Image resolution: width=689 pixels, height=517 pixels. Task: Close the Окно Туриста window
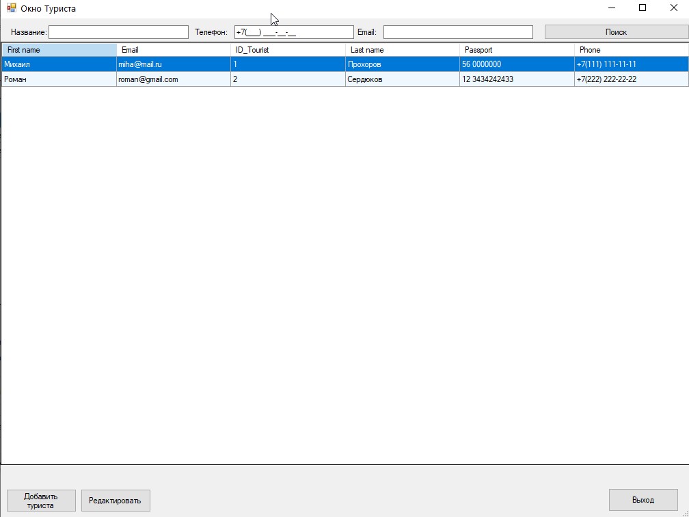tap(674, 8)
